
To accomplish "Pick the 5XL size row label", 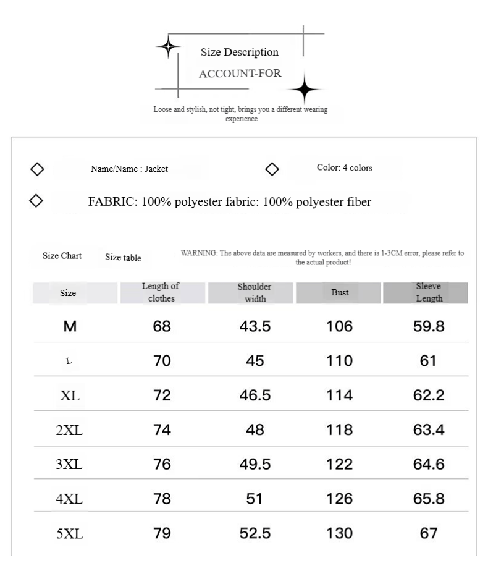I will pos(70,533).
